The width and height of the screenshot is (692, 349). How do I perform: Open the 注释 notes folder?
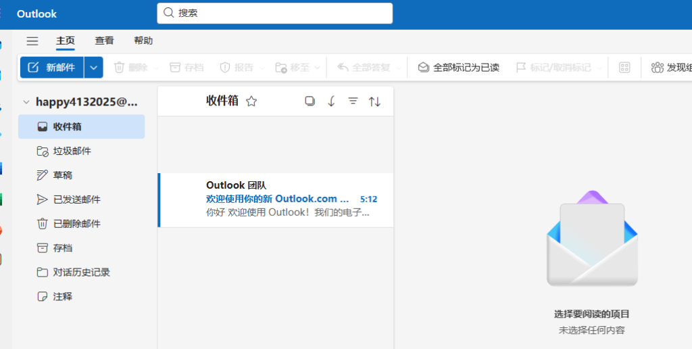coord(62,297)
